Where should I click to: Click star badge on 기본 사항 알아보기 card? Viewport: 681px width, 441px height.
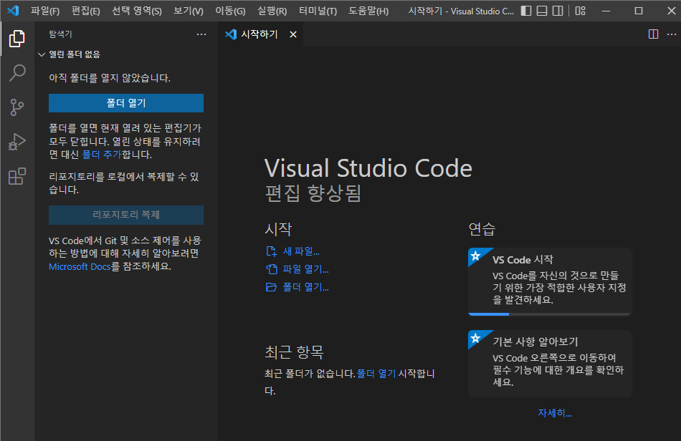click(x=475, y=338)
